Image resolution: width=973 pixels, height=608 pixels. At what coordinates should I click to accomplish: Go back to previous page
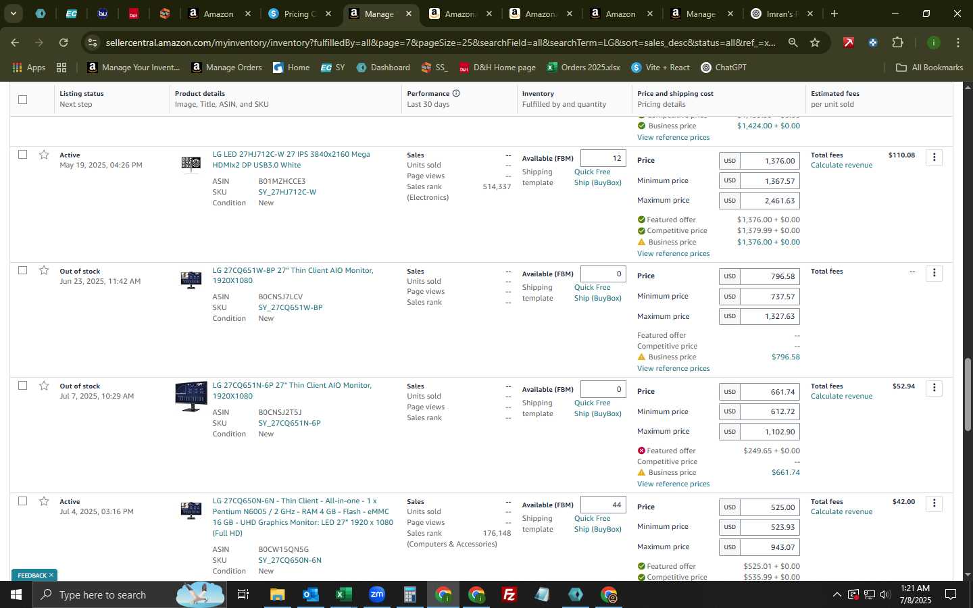coord(15,43)
